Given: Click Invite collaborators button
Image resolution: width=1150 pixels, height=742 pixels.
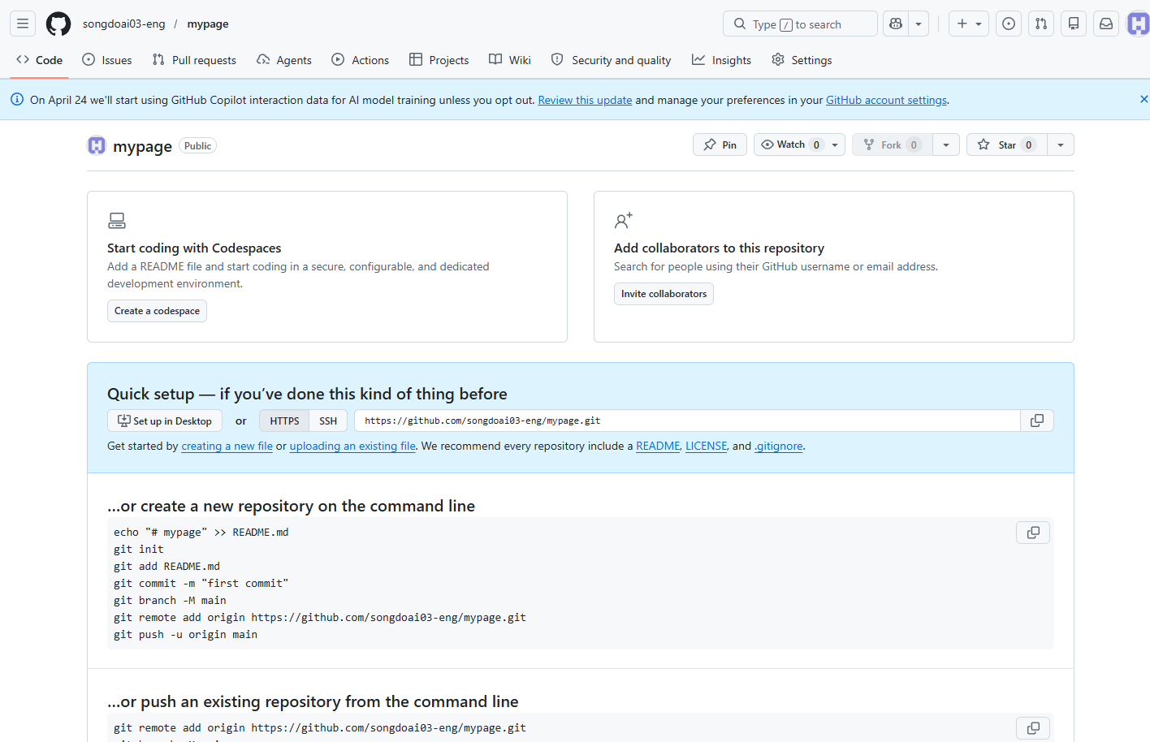Looking at the screenshot, I should [x=664, y=294].
